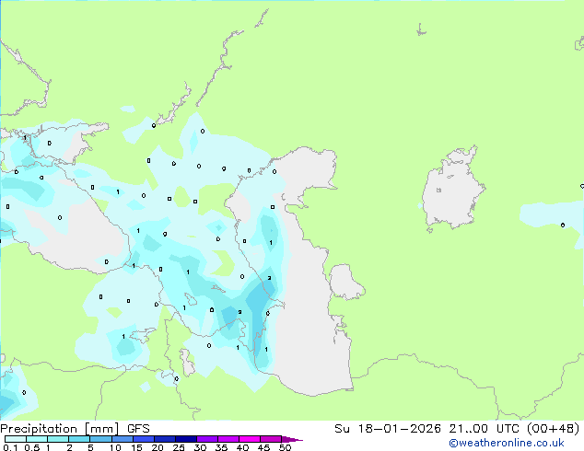Click the 'Su 18-01-2026' date text
The image size is (584, 451).
[388, 429]
